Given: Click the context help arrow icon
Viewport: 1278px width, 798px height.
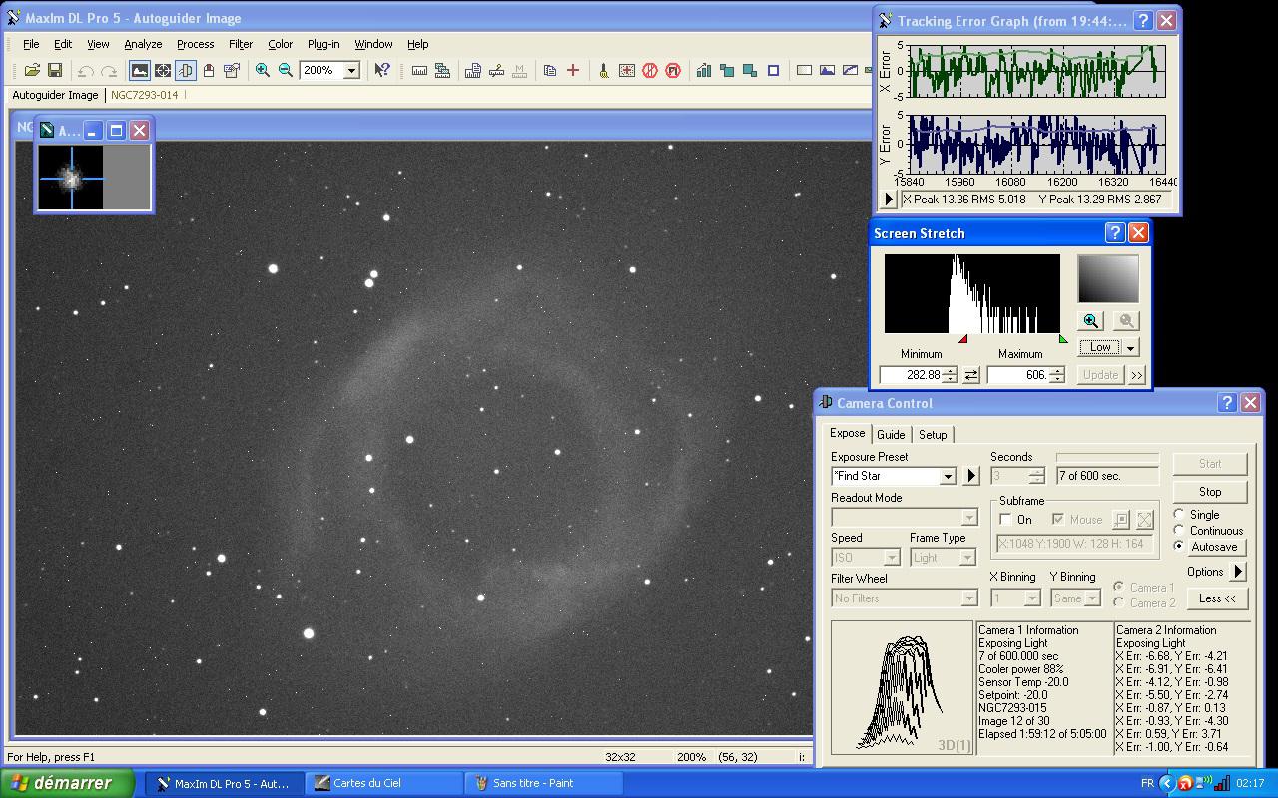Looking at the screenshot, I should 381,71.
